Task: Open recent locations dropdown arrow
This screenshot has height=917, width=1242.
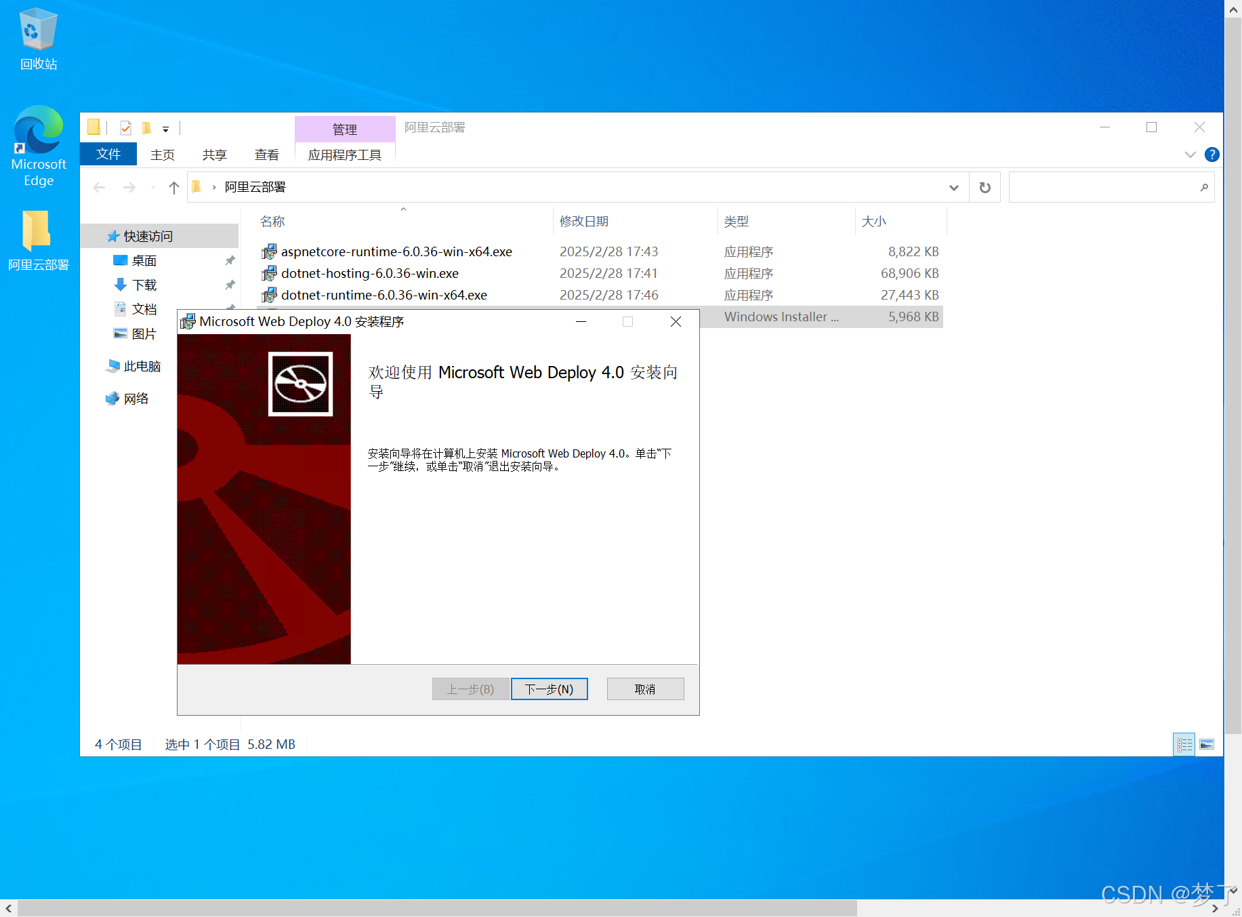Action: tap(153, 187)
